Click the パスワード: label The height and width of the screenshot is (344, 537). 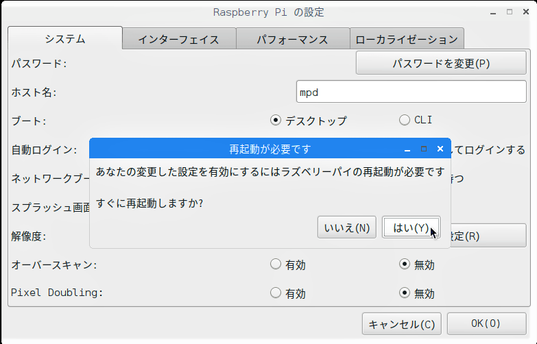[x=38, y=63]
